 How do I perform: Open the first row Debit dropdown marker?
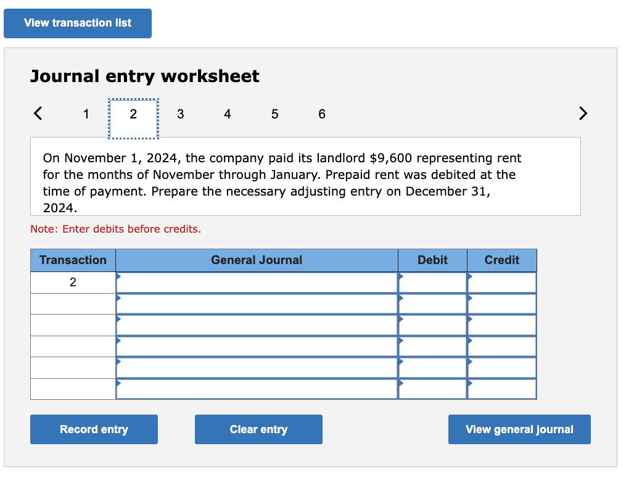[401, 278]
